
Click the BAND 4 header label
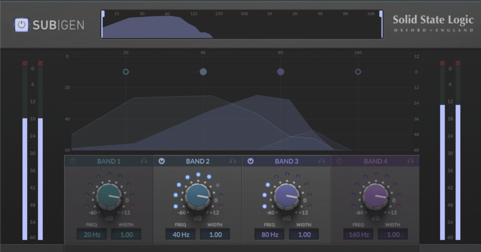tap(375, 161)
